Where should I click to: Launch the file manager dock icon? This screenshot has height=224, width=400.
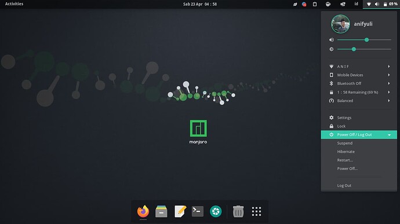click(x=161, y=211)
